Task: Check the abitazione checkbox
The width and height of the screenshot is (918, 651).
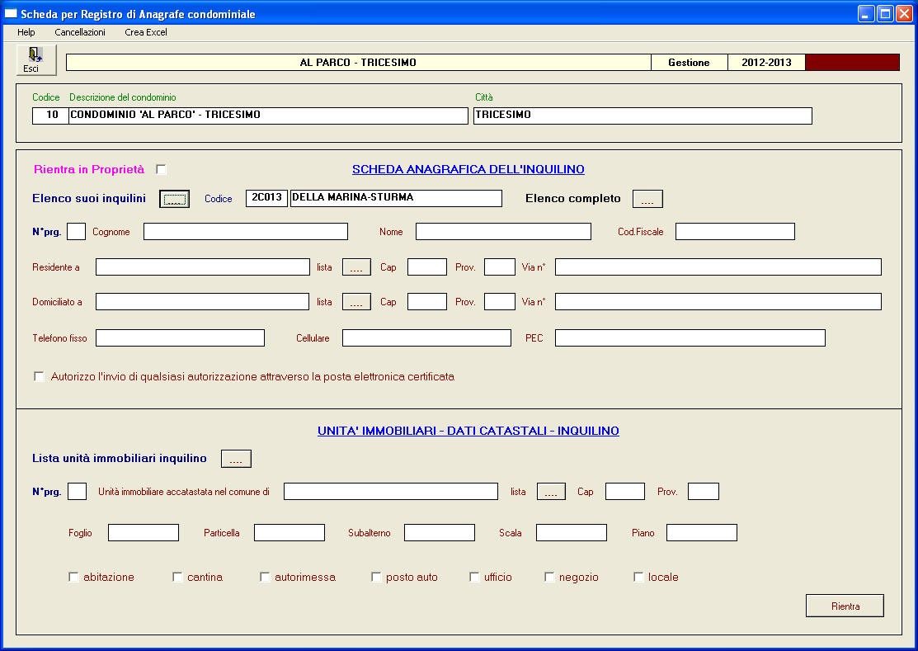Action: coord(73,578)
